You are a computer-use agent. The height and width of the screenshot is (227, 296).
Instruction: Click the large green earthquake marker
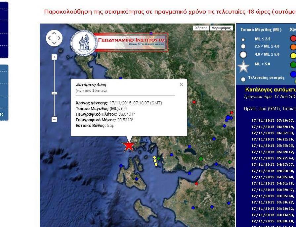pyautogui.click(x=201, y=159)
